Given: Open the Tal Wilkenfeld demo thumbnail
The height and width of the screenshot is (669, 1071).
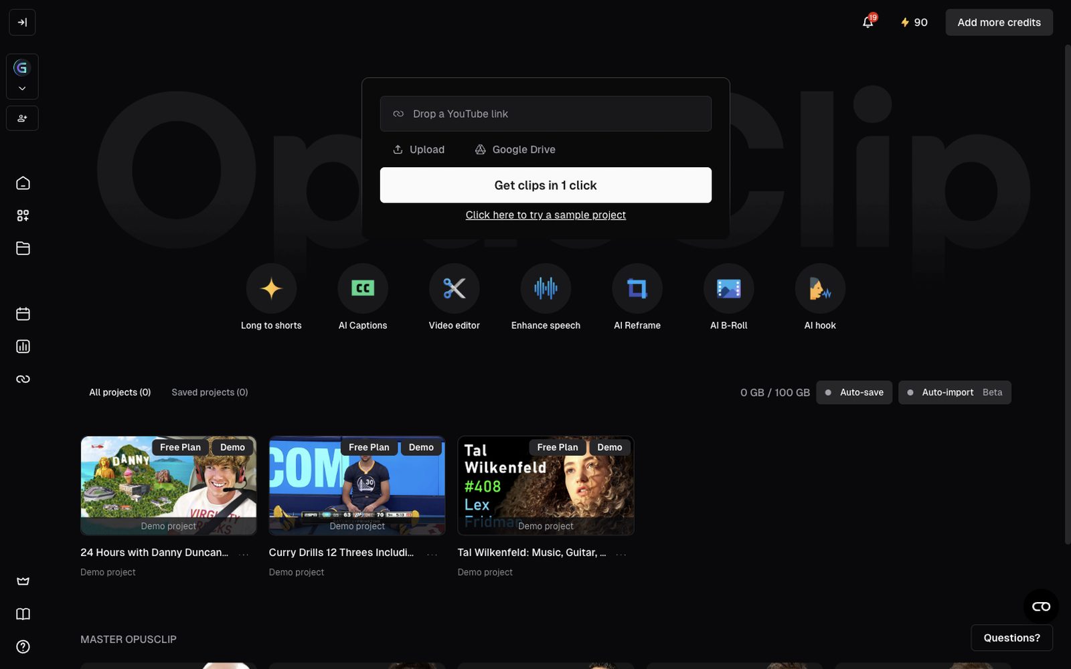Looking at the screenshot, I should (x=546, y=486).
